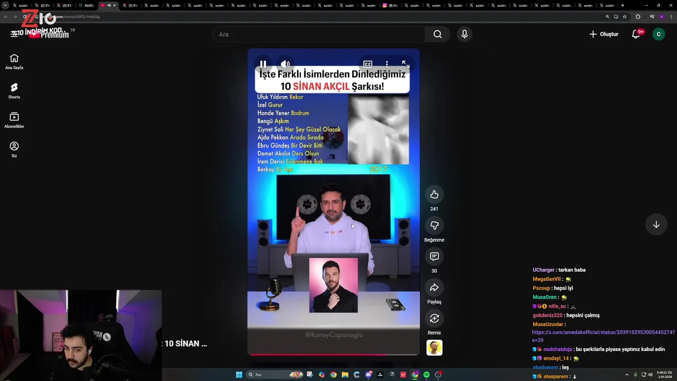Close the active YouTube tab
Screen dimensions: 677x381
coord(114,5)
